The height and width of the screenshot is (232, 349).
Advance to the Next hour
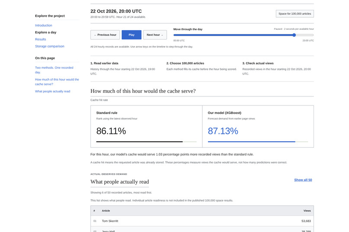click(155, 35)
